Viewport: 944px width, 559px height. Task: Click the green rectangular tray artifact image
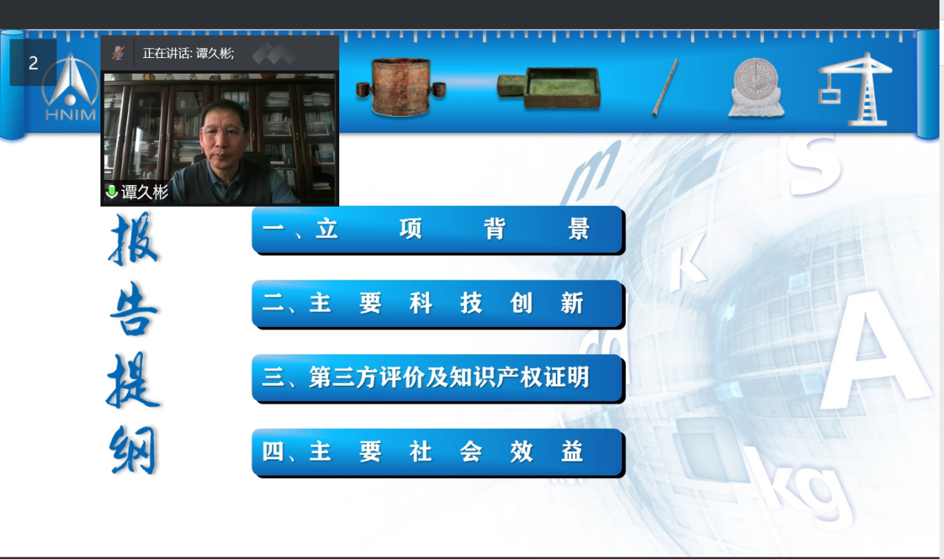click(548, 88)
